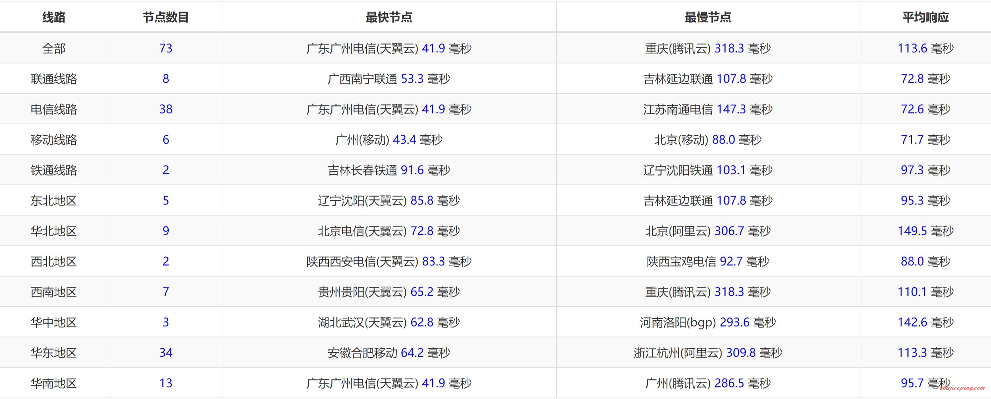This screenshot has width=991, height=399.
Task: Select the 华东地区 row label
Action: tap(54, 353)
